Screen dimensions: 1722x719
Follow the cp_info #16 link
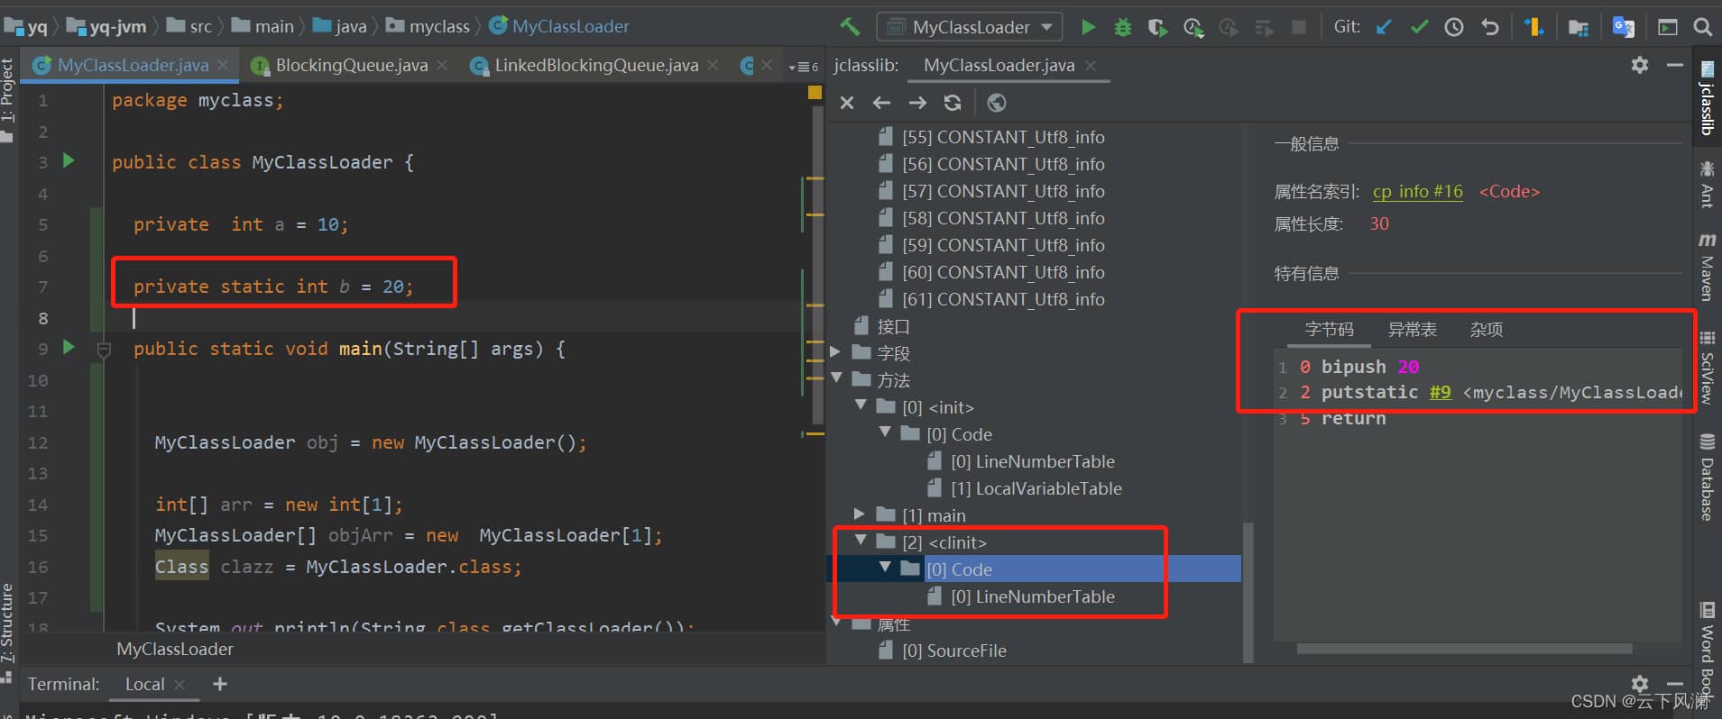(1417, 191)
